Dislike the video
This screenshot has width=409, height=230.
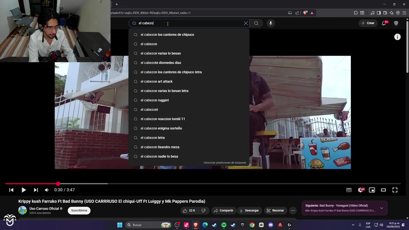204,211
